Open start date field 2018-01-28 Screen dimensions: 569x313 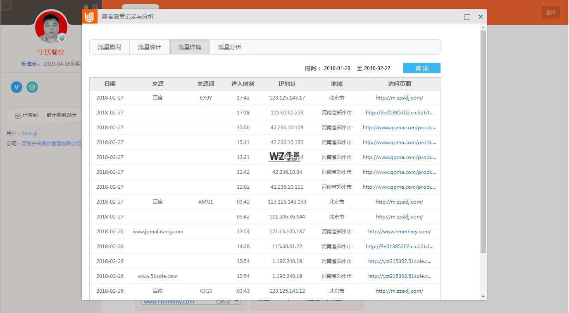pos(337,68)
